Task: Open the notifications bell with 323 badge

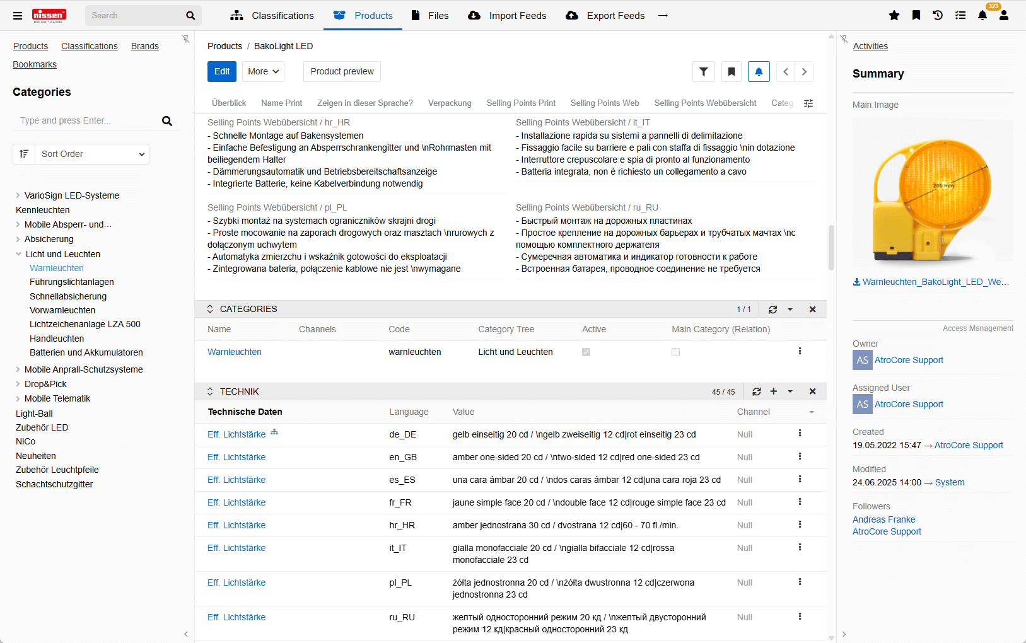Action: pyautogui.click(x=982, y=16)
